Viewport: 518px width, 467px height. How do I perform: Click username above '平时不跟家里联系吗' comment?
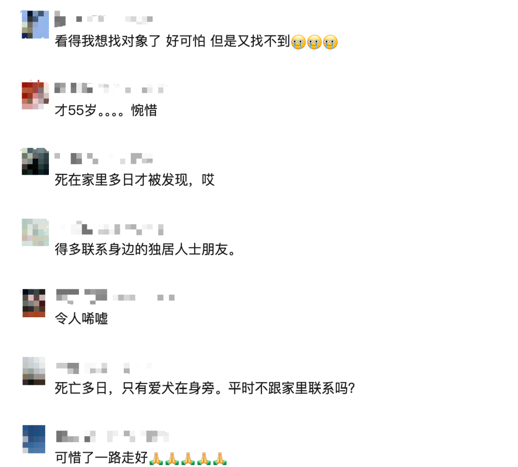104,368
